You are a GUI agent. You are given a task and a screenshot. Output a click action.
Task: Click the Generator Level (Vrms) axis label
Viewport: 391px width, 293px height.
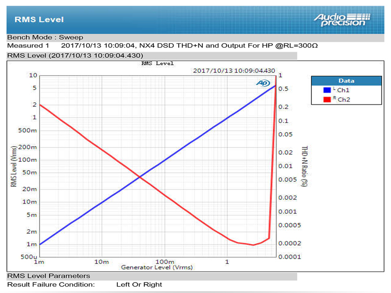point(157,267)
